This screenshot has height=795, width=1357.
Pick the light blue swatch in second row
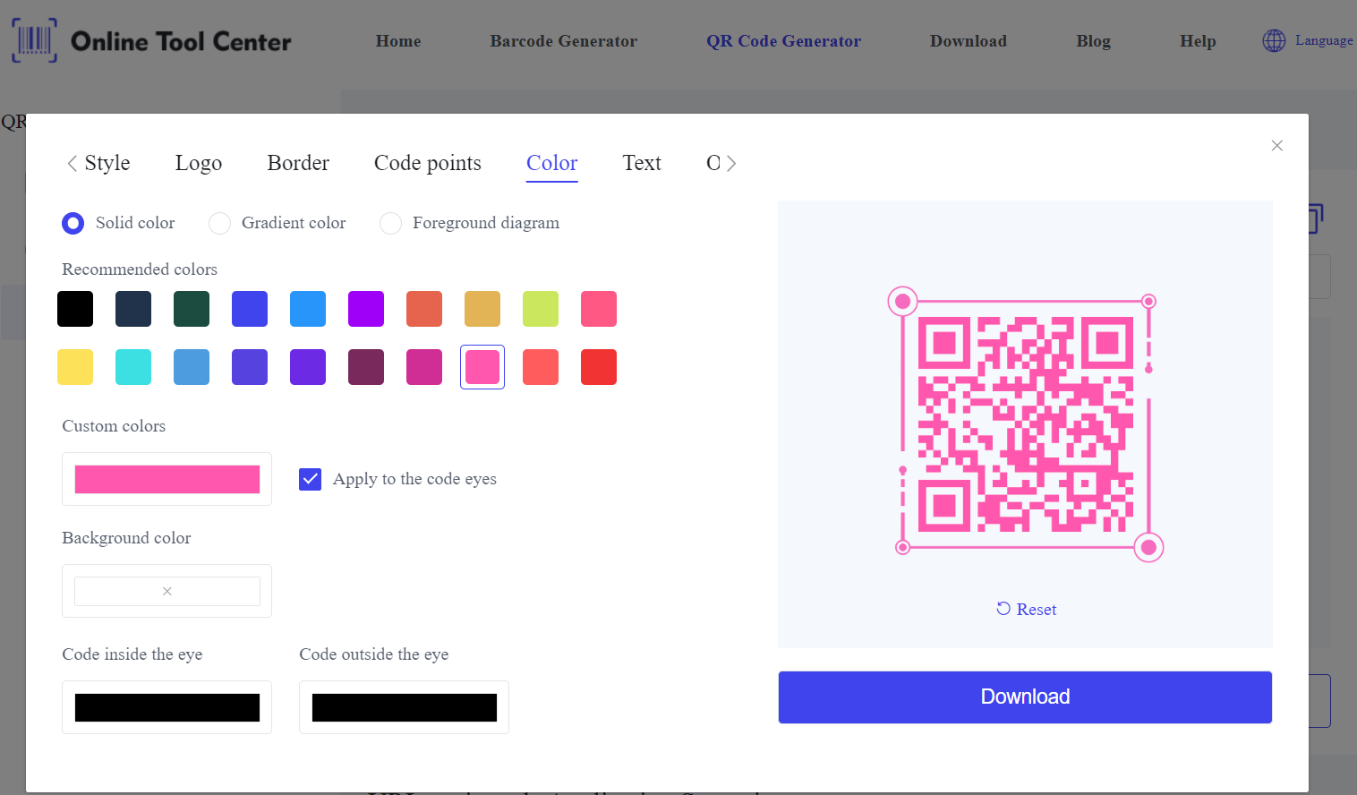pyautogui.click(x=192, y=367)
